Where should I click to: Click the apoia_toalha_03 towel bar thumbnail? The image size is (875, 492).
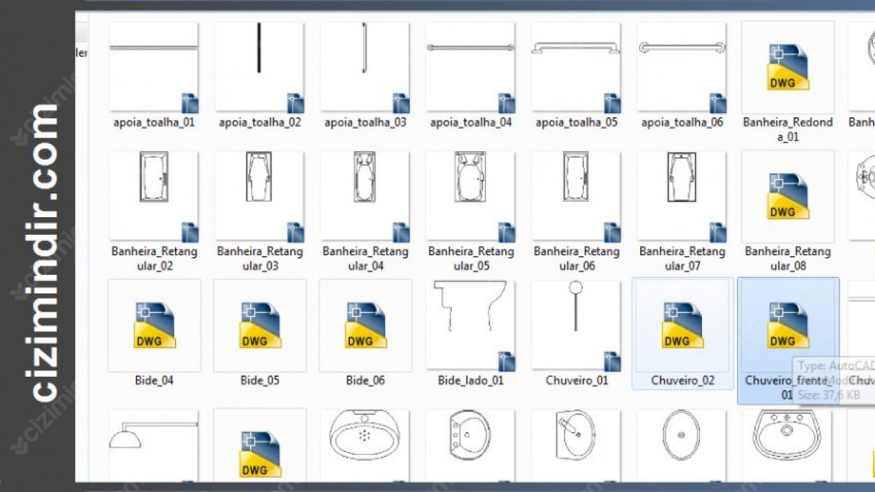point(365,67)
